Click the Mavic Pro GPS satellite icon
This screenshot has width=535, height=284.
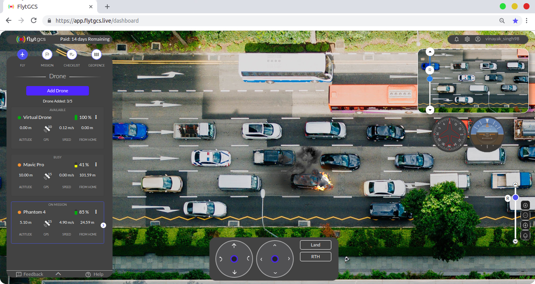coord(47,176)
